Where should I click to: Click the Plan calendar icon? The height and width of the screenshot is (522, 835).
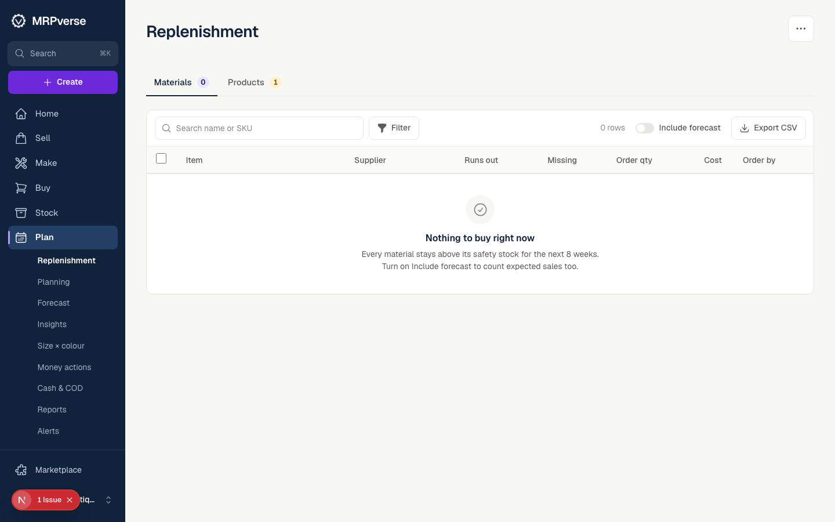(21, 237)
